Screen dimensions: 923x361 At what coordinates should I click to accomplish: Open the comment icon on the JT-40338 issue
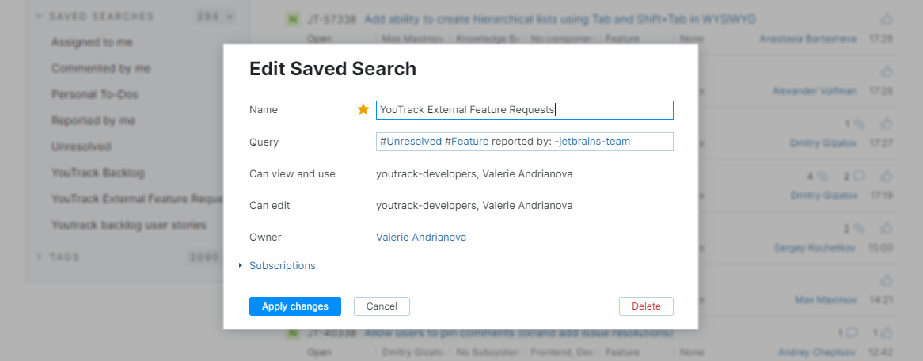[x=852, y=332]
